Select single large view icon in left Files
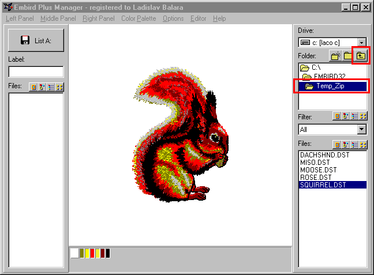 pos(33,87)
